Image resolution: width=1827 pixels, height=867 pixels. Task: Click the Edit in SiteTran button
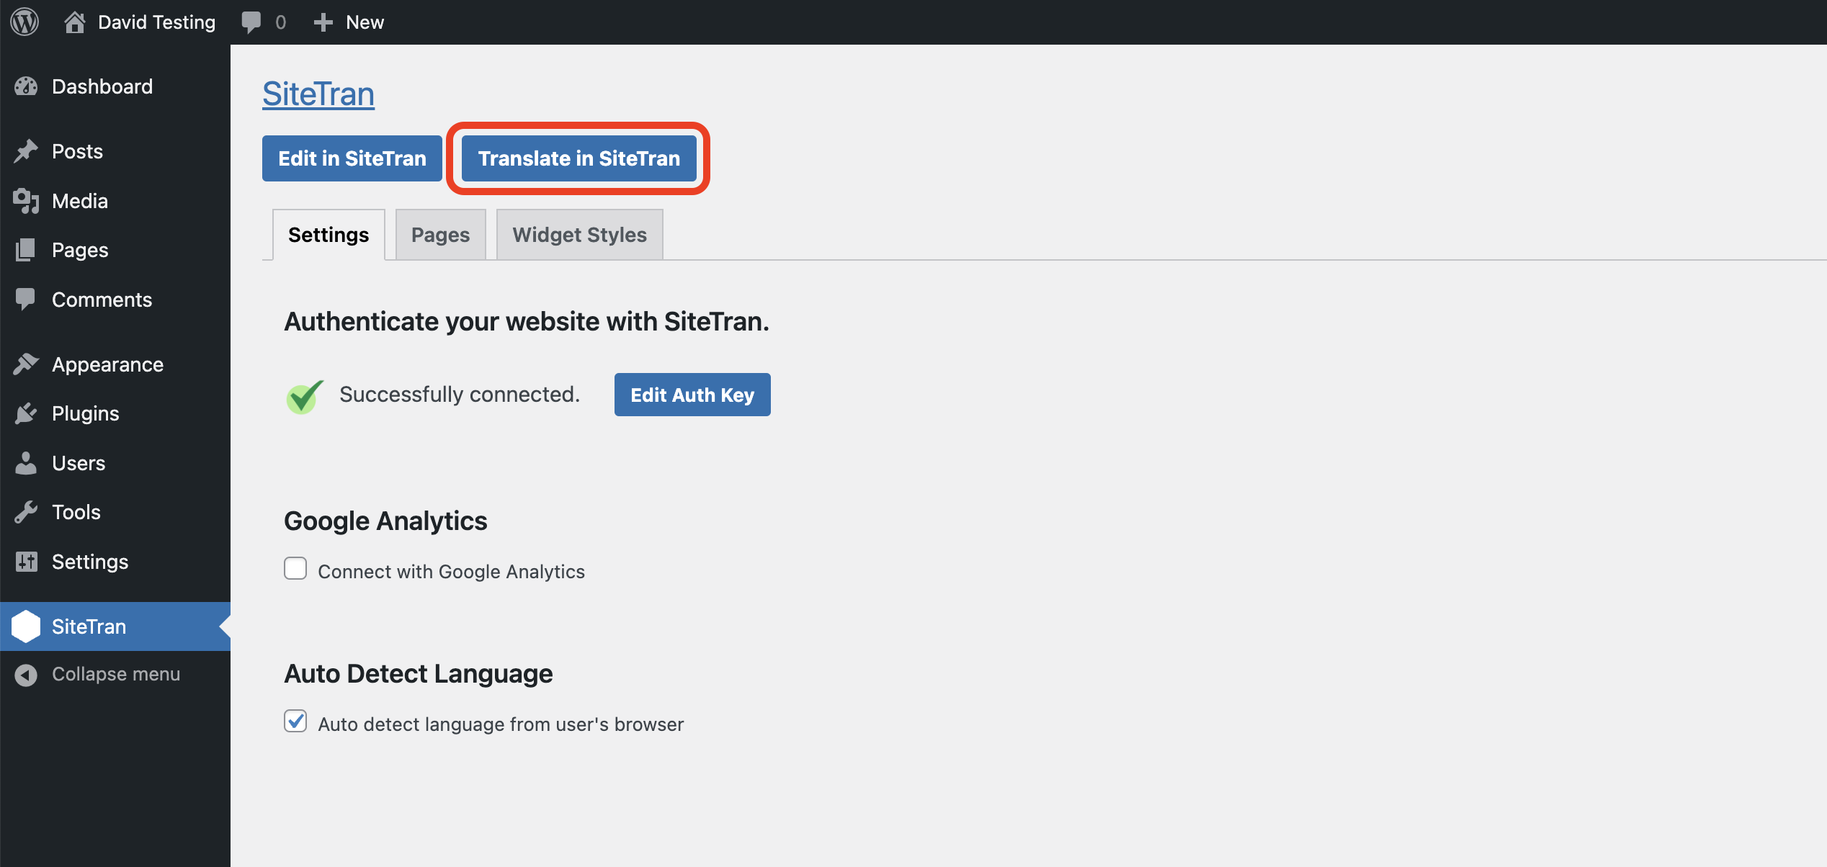point(352,158)
